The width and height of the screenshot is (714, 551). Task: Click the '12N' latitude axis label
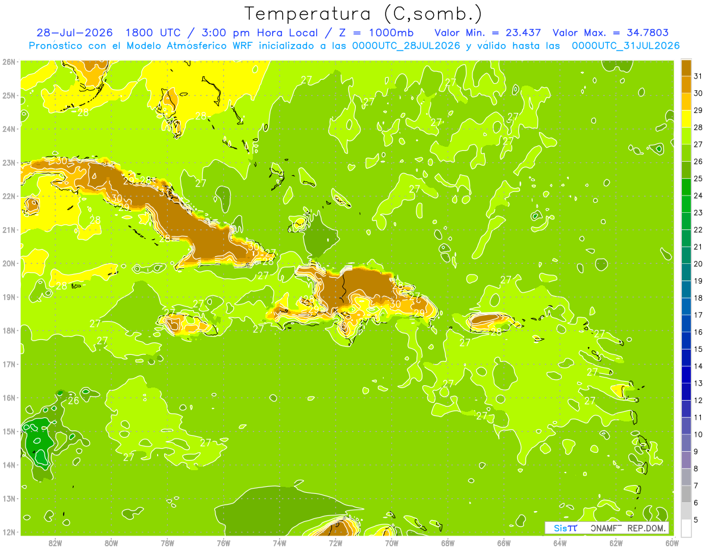coord(9,532)
